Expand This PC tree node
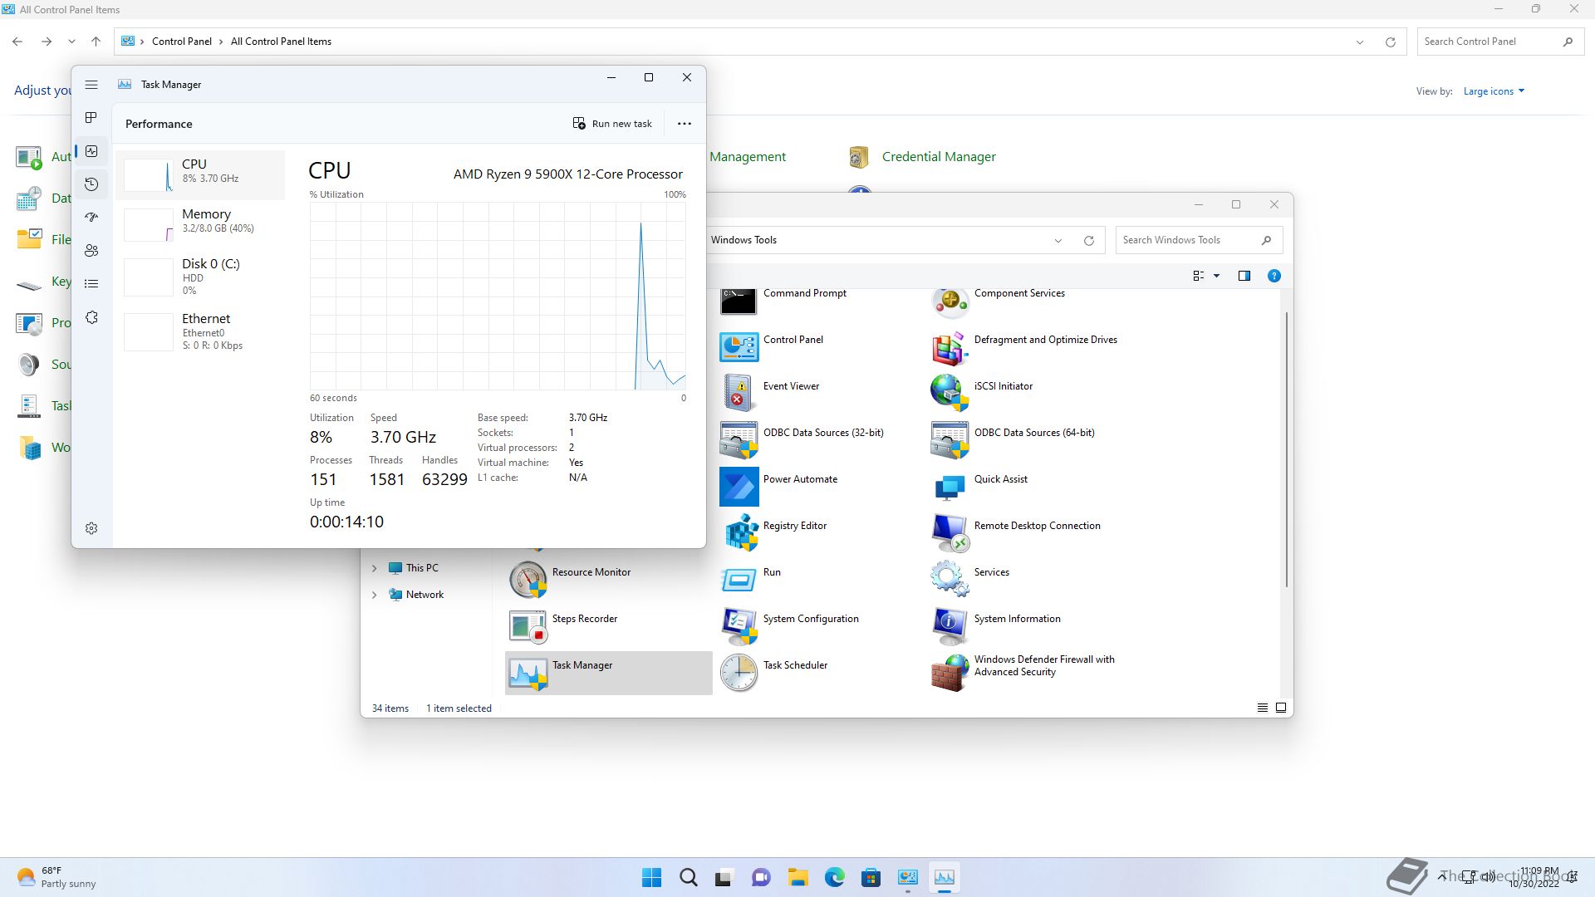1595x897 pixels. coord(374,568)
